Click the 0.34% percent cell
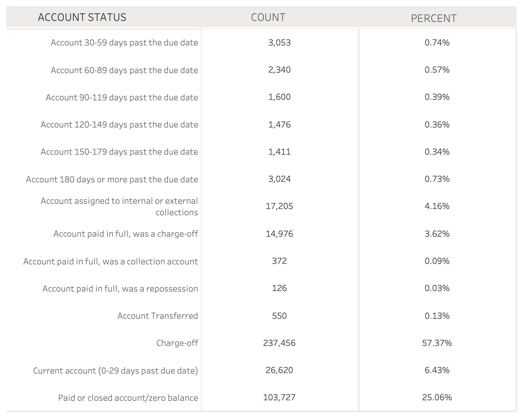Screen dimensions: 523x418 (x=437, y=152)
